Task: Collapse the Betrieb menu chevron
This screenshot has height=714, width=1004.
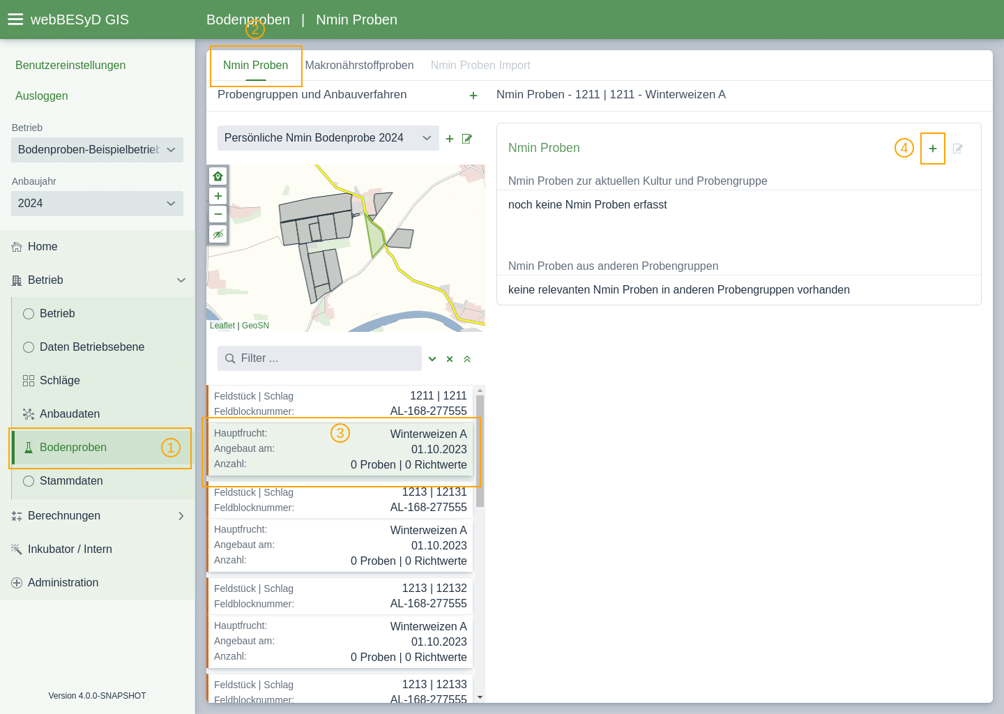Action: coord(181,280)
